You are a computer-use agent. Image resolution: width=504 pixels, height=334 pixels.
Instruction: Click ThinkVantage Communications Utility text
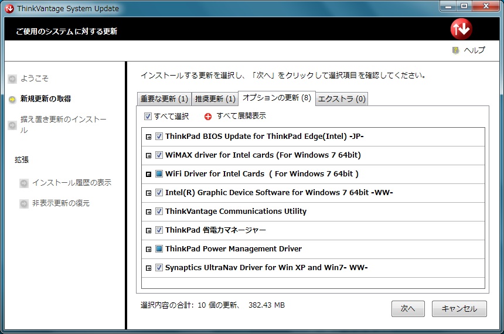[x=236, y=211]
